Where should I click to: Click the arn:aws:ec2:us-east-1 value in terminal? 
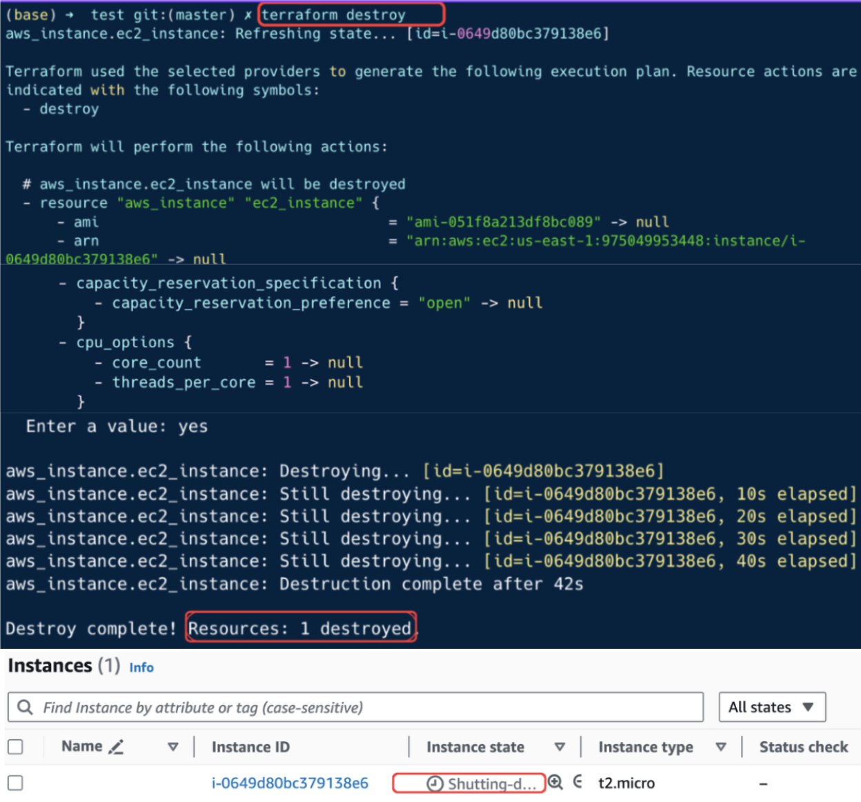click(606, 241)
